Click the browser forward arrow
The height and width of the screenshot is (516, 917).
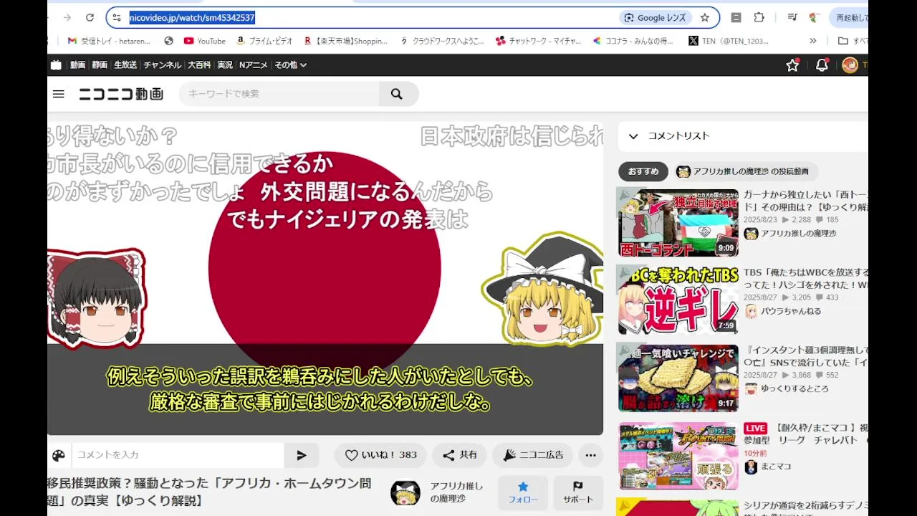coord(67,17)
